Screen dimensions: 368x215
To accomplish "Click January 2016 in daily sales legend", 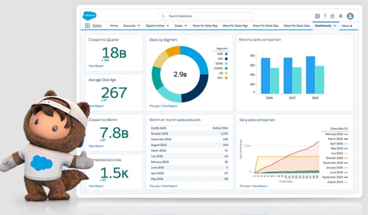I will [337, 168].
